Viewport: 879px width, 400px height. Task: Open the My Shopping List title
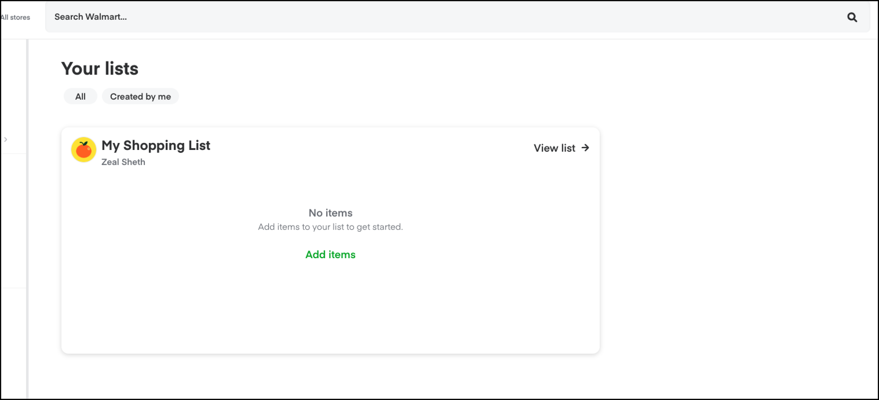[x=156, y=145]
